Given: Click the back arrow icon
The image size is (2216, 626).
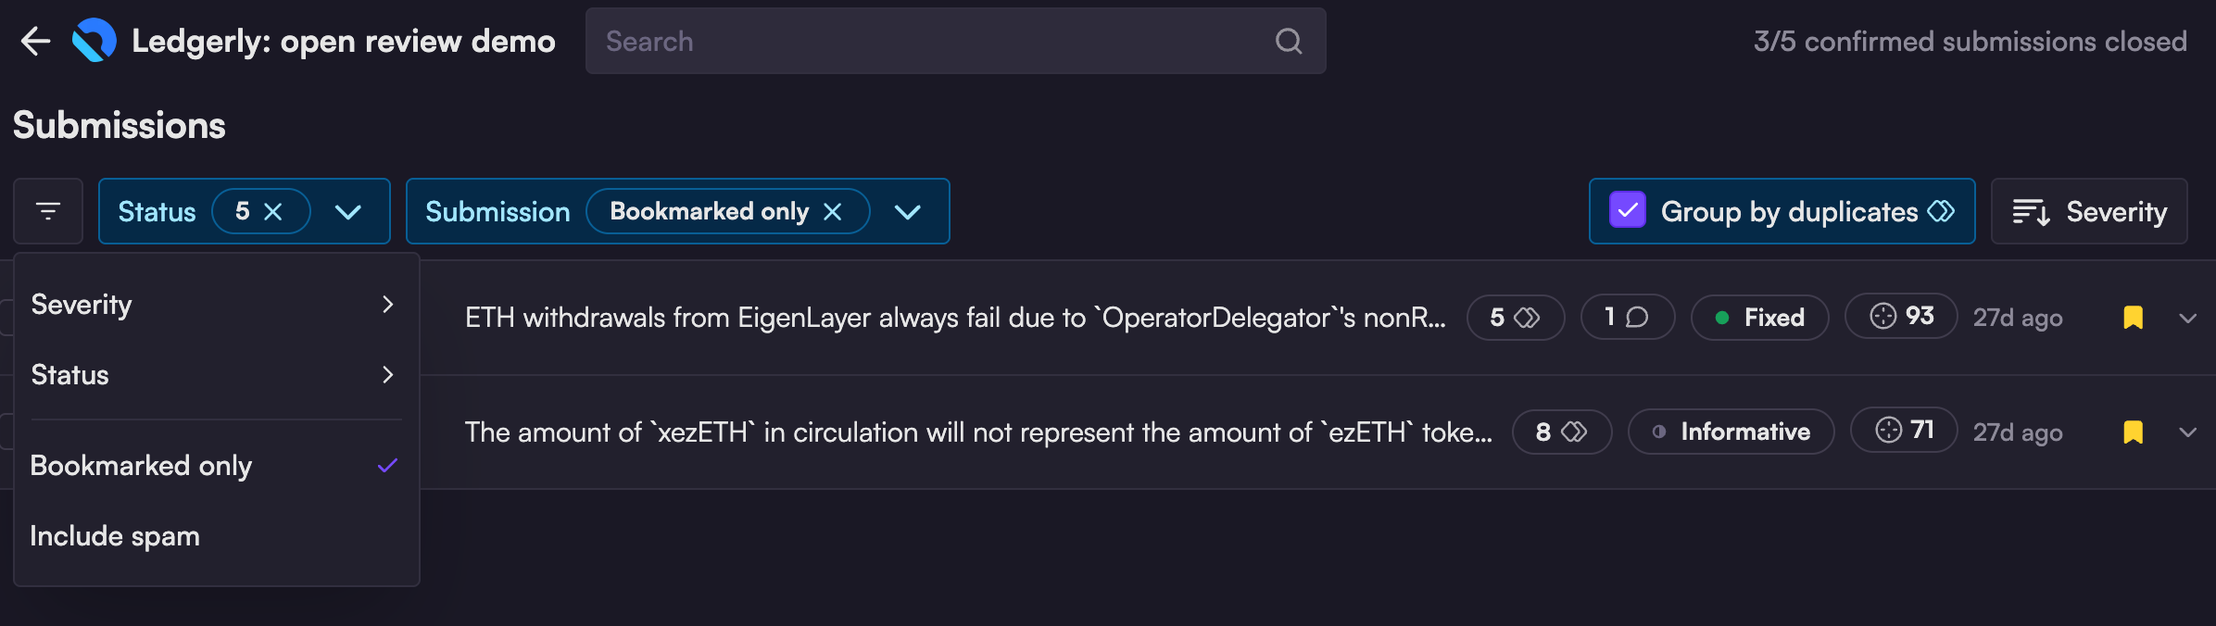Looking at the screenshot, I should pyautogui.click(x=35, y=41).
